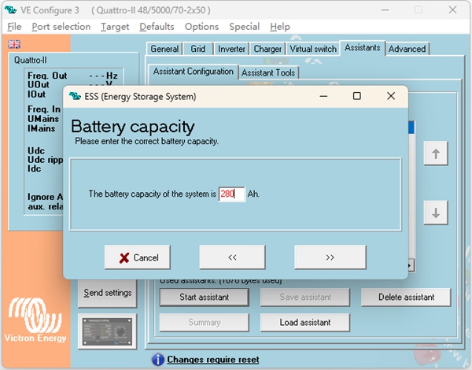This screenshot has width=472, height=370.
Task: Click 'Please enter the correct battery capacity.' text
Action: (146, 142)
